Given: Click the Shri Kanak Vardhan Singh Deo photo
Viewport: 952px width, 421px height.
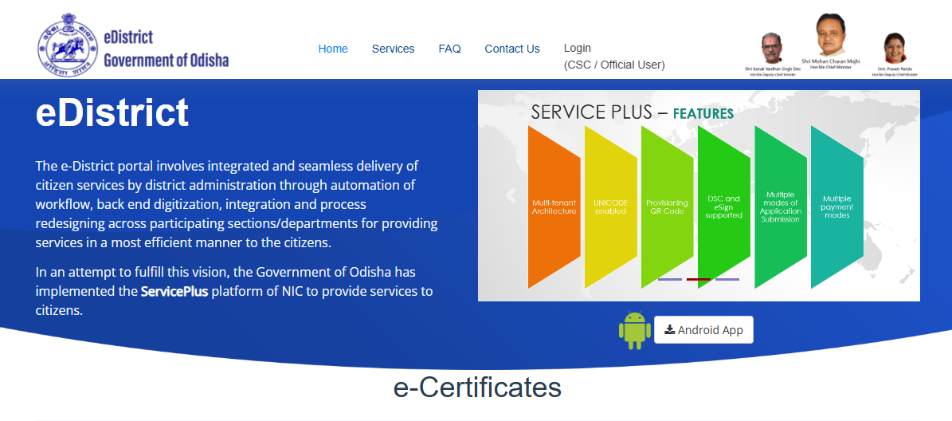Looking at the screenshot, I should coord(770,49).
